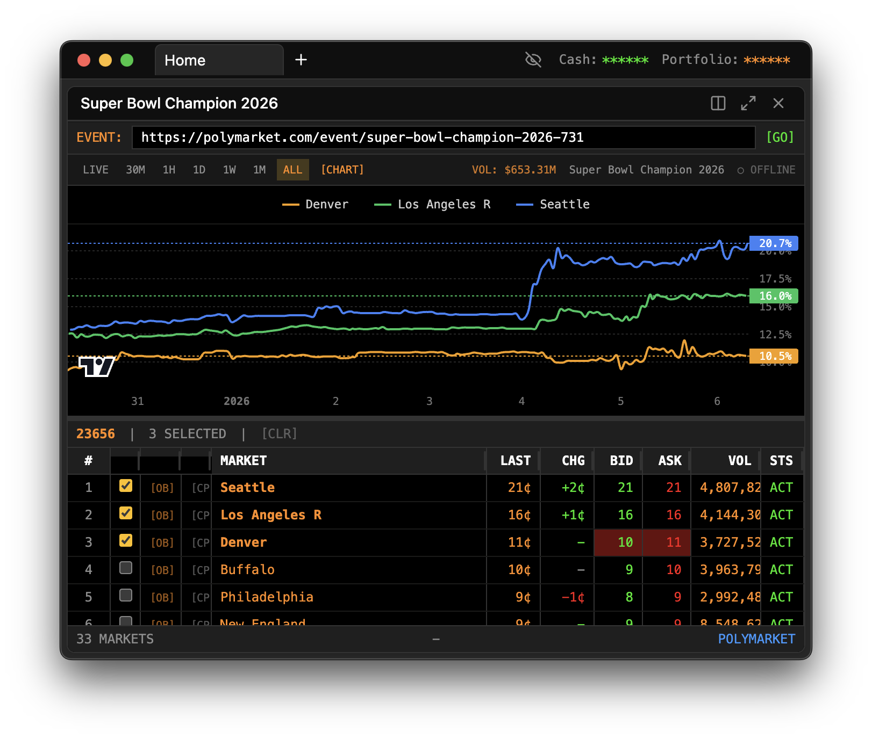Select the LIVE timeframe
The width and height of the screenshot is (872, 739).
pos(95,170)
